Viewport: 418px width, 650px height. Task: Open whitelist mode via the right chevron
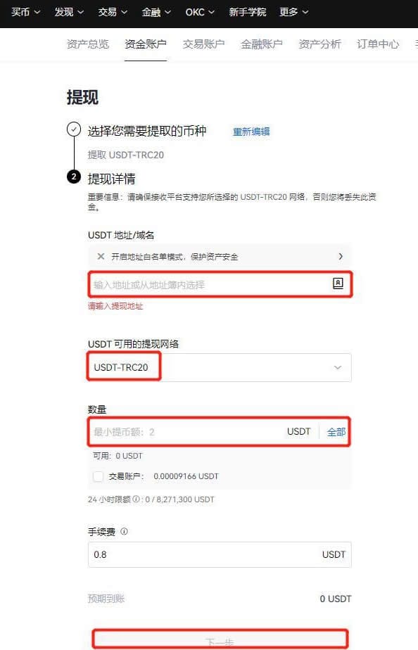coord(341,257)
